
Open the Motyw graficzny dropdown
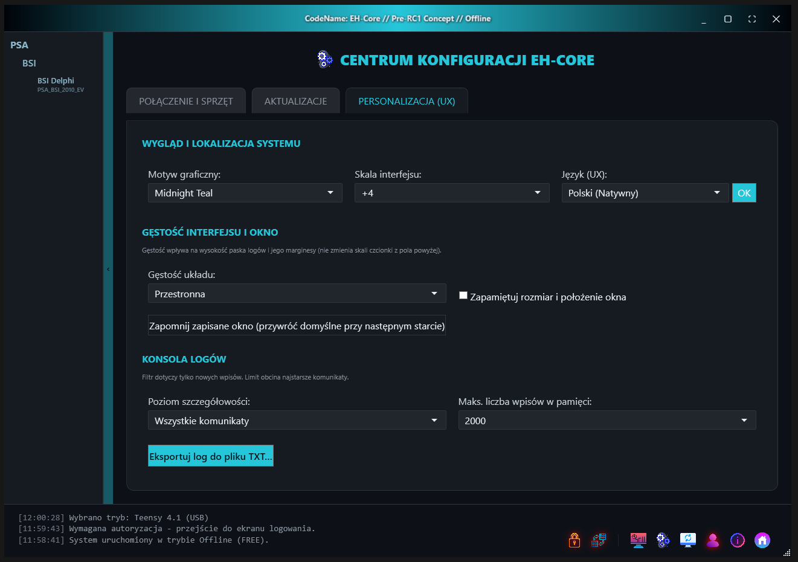[x=245, y=193]
